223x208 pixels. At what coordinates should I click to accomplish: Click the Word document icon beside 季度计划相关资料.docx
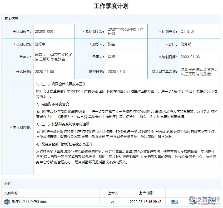tap(7, 201)
